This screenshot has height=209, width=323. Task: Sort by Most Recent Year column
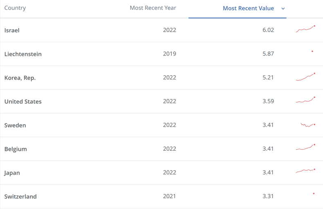(x=153, y=8)
